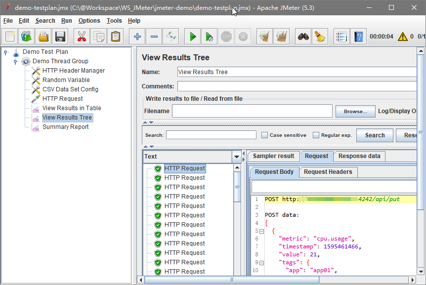
Task: Click the Comments input field
Action: click(297, 86)
